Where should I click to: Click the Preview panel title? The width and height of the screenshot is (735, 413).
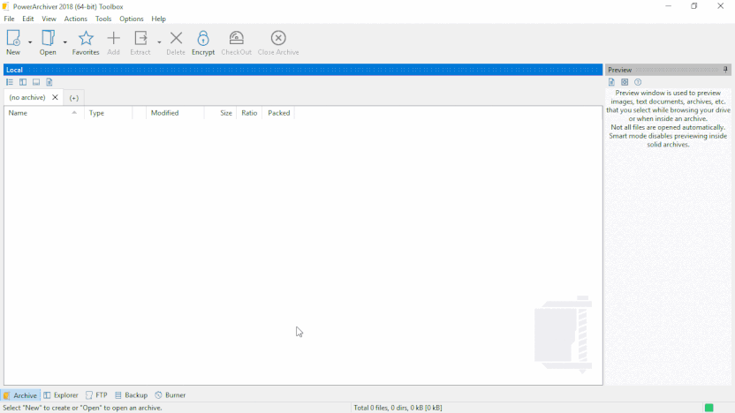point(619,70)
